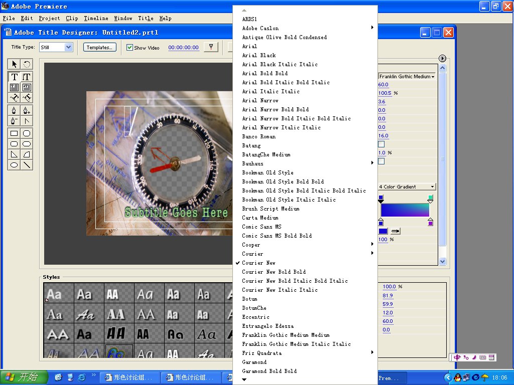Select the arrow Selection tool
The height and width of the screenshot is (385, 514).
14,64
